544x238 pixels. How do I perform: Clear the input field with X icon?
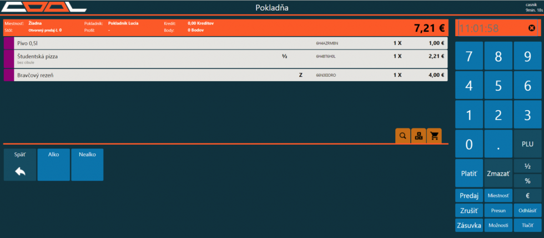[532, 28]
